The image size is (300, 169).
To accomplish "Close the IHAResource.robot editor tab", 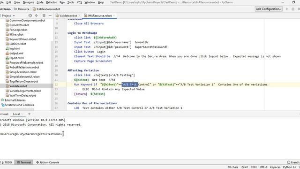I will 114,15.
